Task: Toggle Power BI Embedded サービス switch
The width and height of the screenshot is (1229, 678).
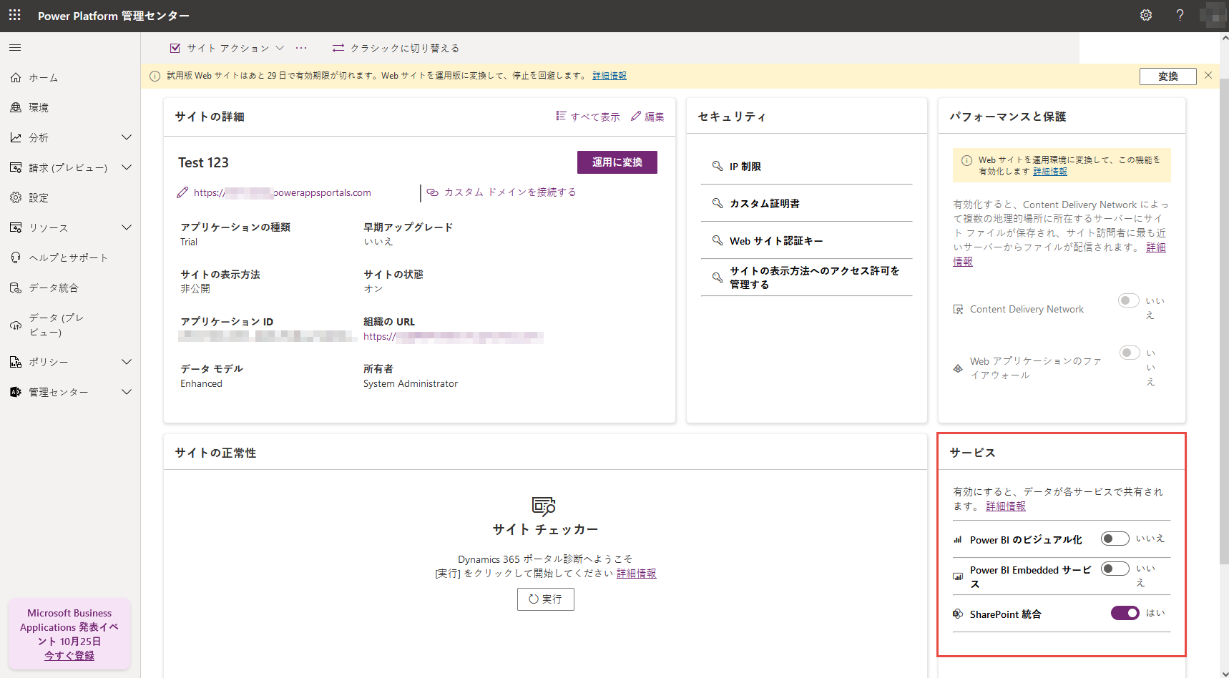Action: 1115,569
